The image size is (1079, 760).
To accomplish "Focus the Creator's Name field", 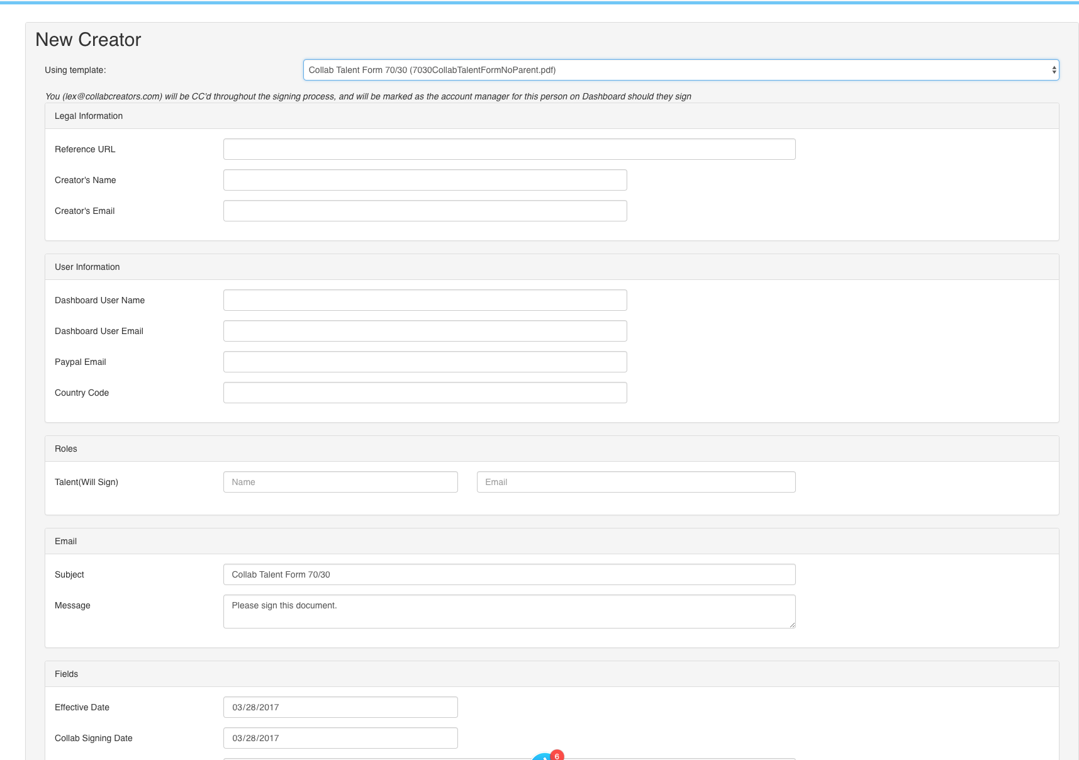I will 425,180.
